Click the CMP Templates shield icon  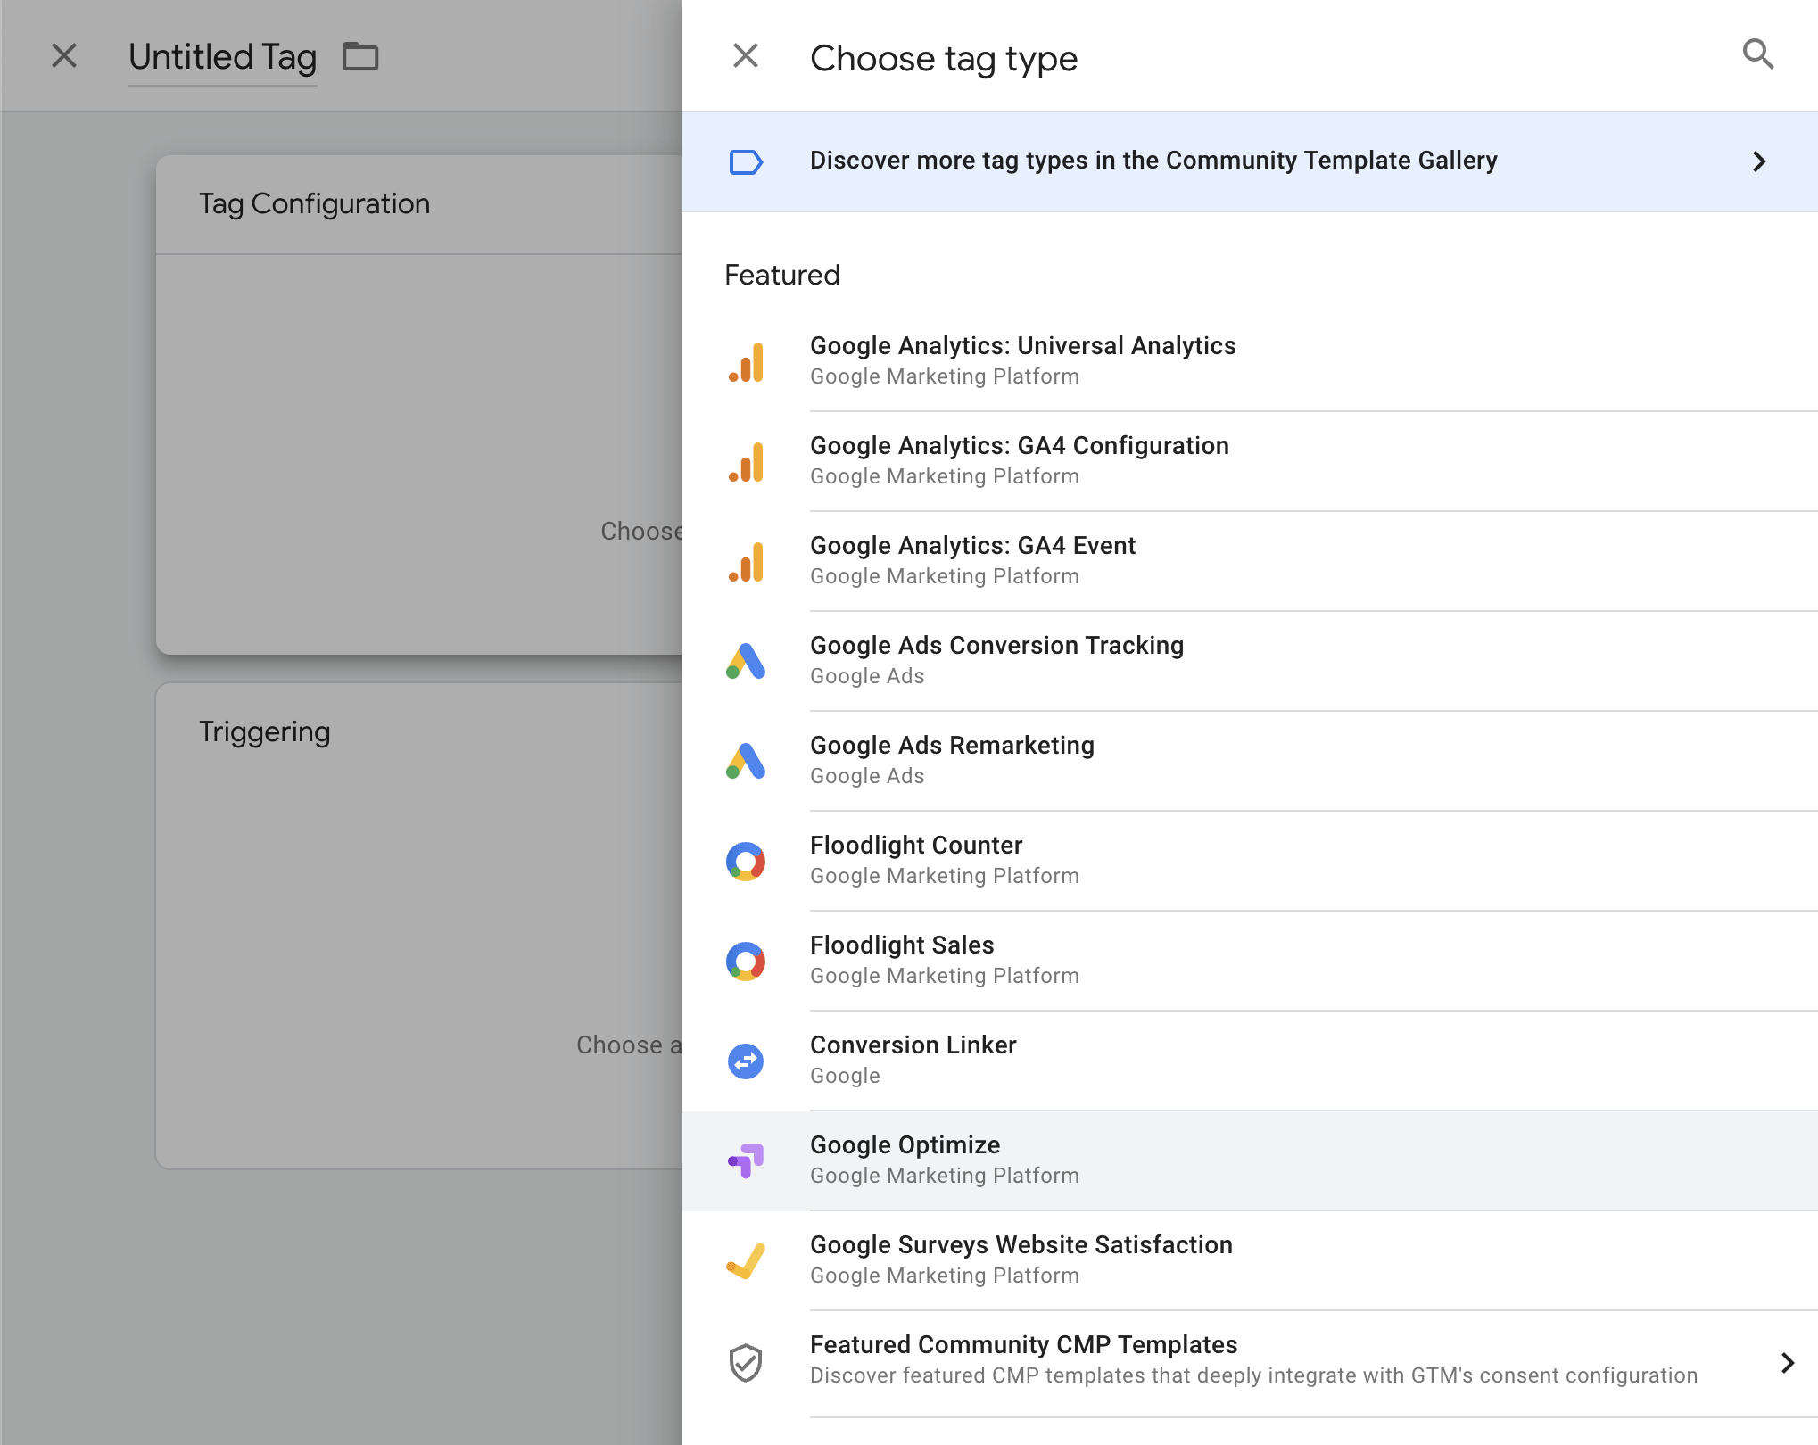(746, 1362)
